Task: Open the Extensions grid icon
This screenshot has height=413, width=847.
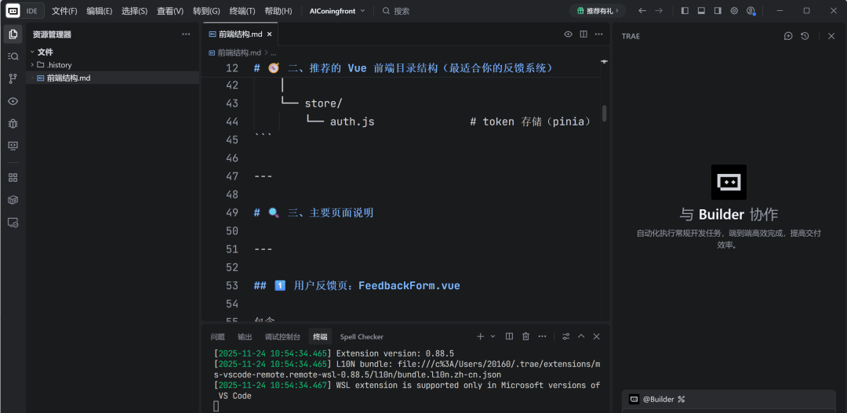Action: click(13, 178)
